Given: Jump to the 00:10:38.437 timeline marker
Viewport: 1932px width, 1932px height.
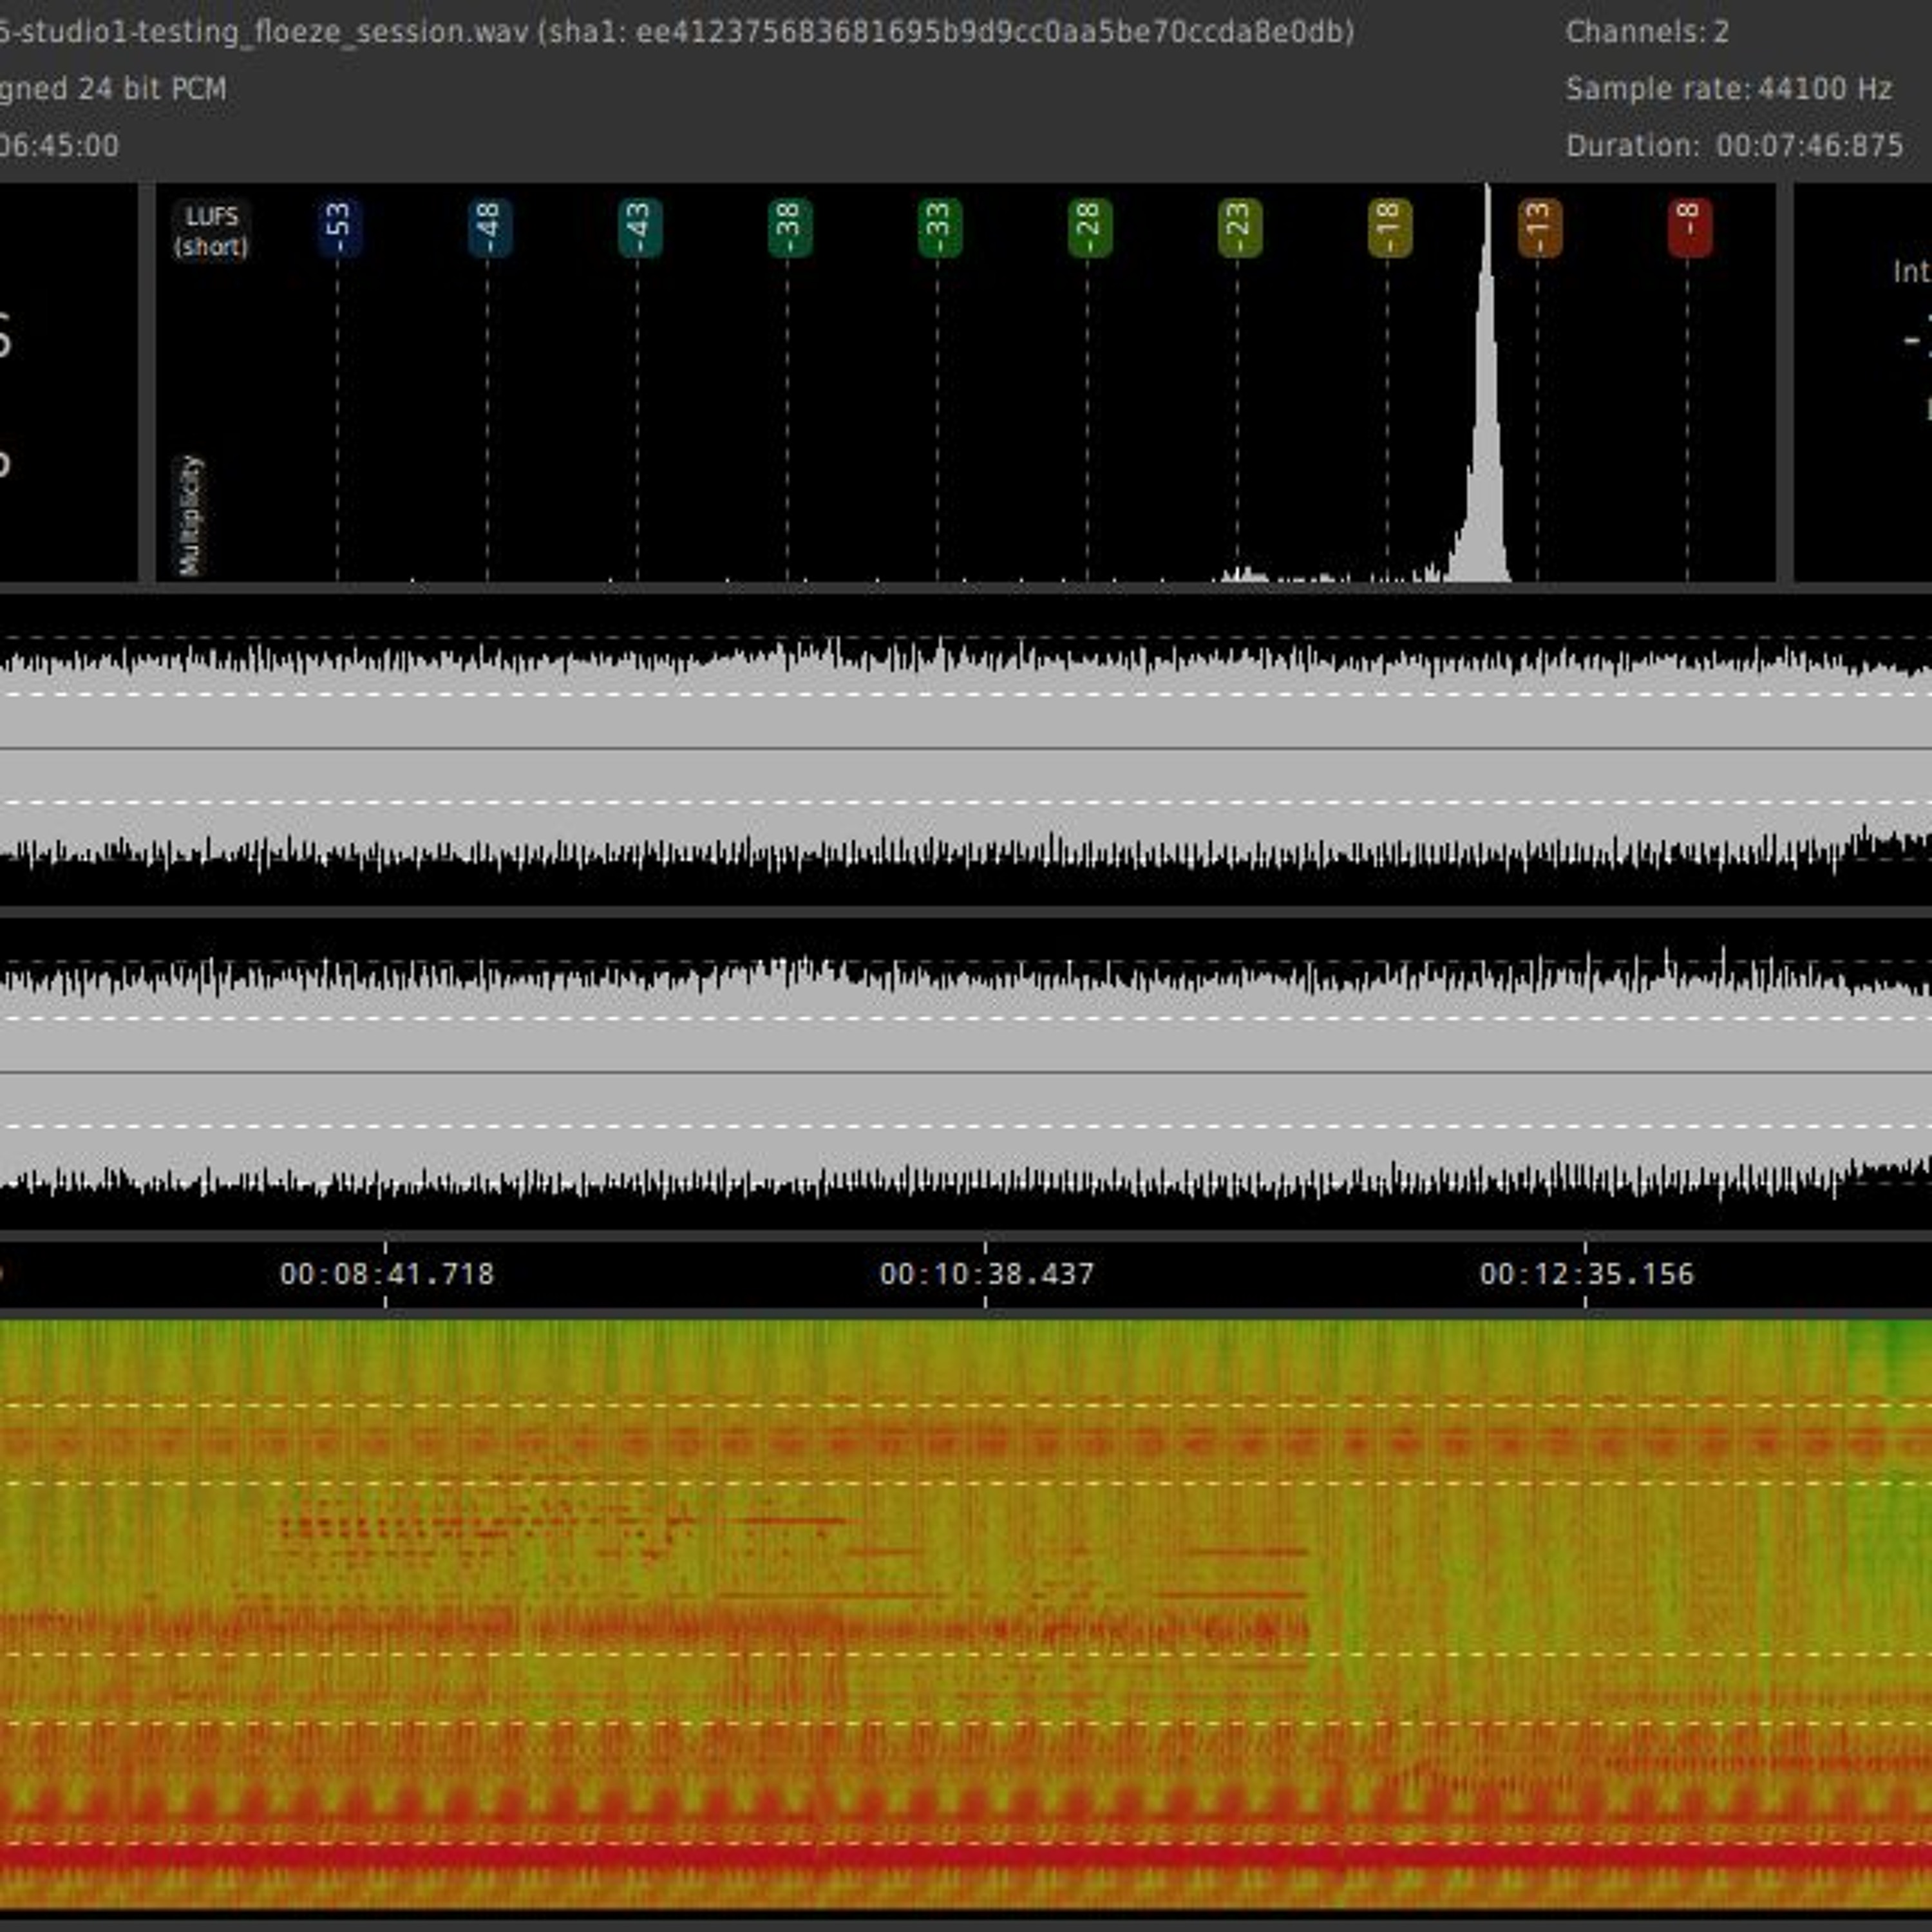Looking at the screenshot, I should click(x=986, y=1274).
